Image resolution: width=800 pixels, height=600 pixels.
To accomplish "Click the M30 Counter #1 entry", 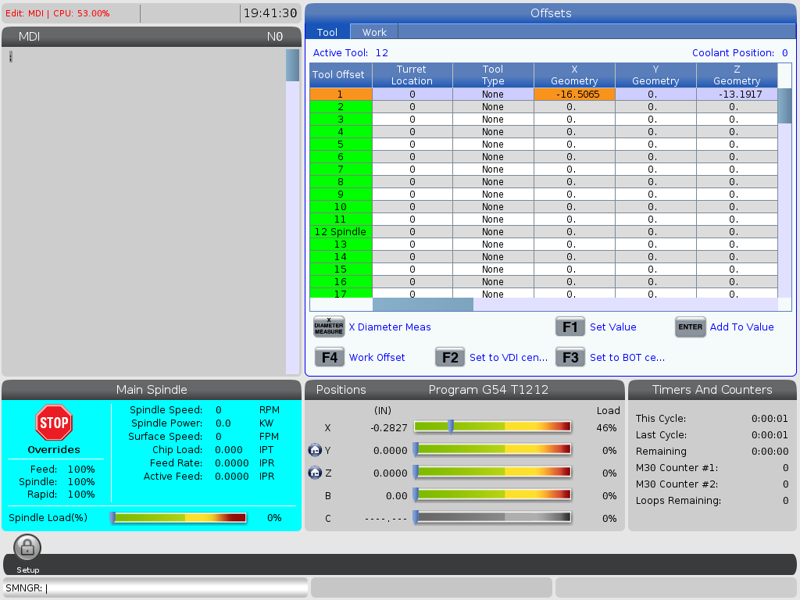I will click(x=712, y=467).
